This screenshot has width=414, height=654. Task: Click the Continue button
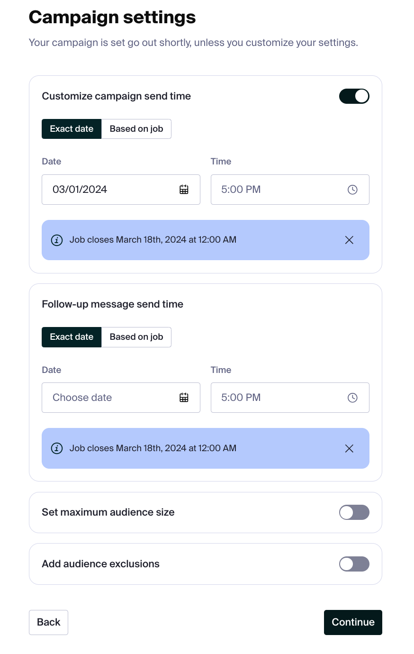click(353, 622)
